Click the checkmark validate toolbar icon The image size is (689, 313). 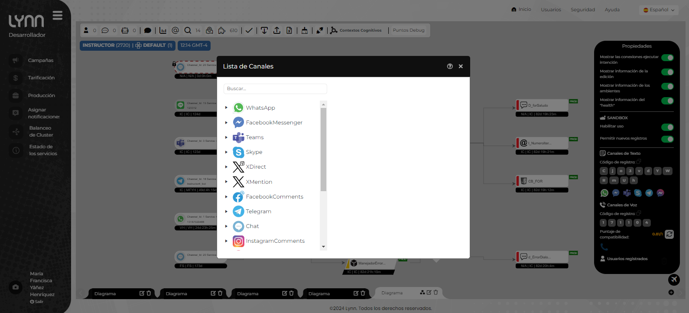[249, 30]
